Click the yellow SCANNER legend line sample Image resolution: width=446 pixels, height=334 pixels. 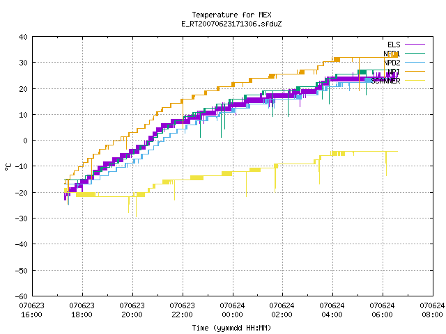(x=415, y=81)
